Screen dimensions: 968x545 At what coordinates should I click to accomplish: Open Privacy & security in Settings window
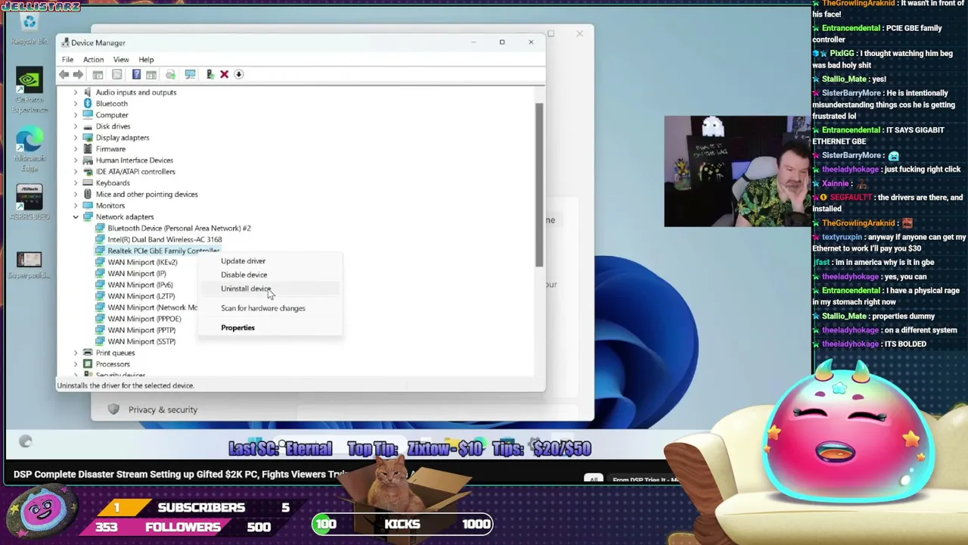(x=163, y=410)
